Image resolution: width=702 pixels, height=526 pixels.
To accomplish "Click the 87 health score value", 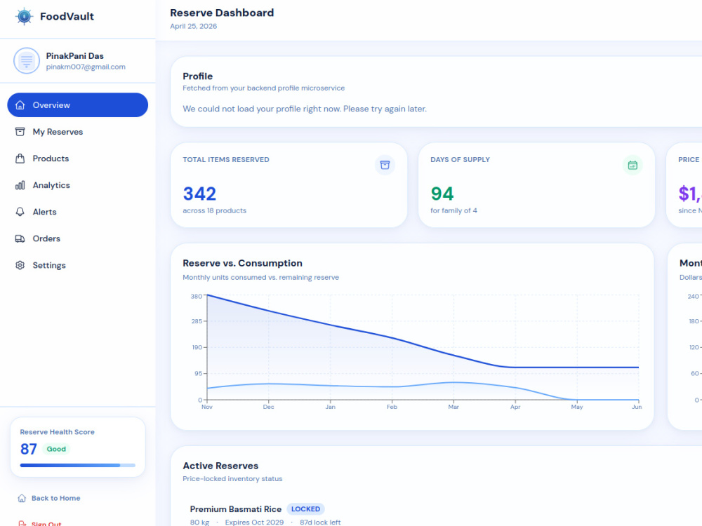I will click(x=29, y=449).
